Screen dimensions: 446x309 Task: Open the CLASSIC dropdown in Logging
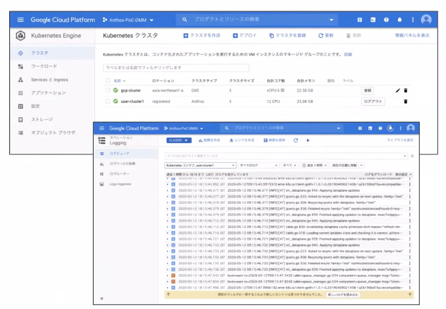[178, 140]
